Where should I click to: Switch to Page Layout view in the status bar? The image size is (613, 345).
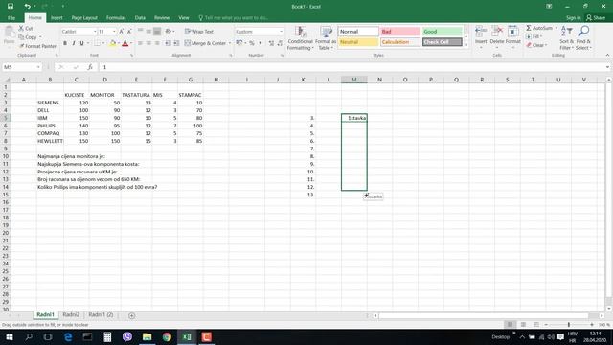[523, 324]
